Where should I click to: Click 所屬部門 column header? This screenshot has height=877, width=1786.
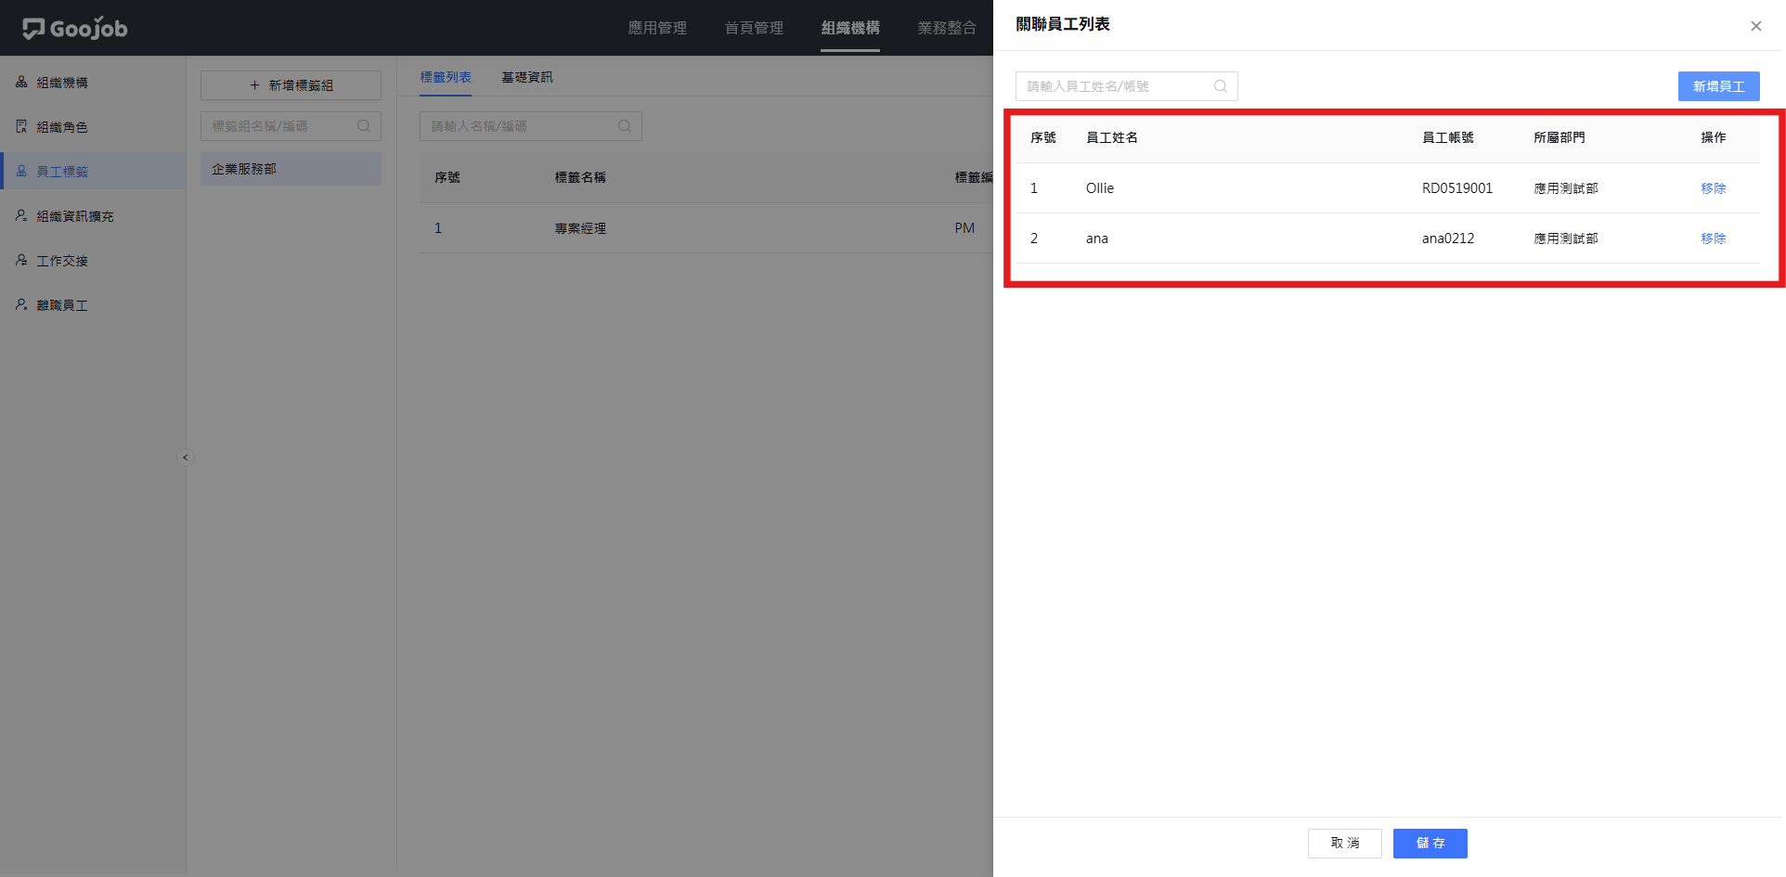1560,137
